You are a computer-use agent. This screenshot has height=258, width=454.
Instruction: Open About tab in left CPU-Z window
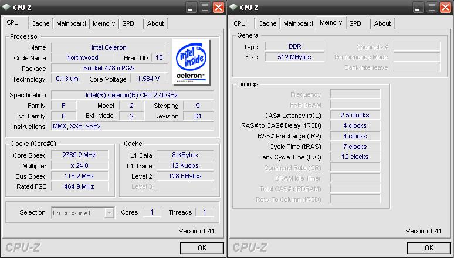click(x=155, y=23)
